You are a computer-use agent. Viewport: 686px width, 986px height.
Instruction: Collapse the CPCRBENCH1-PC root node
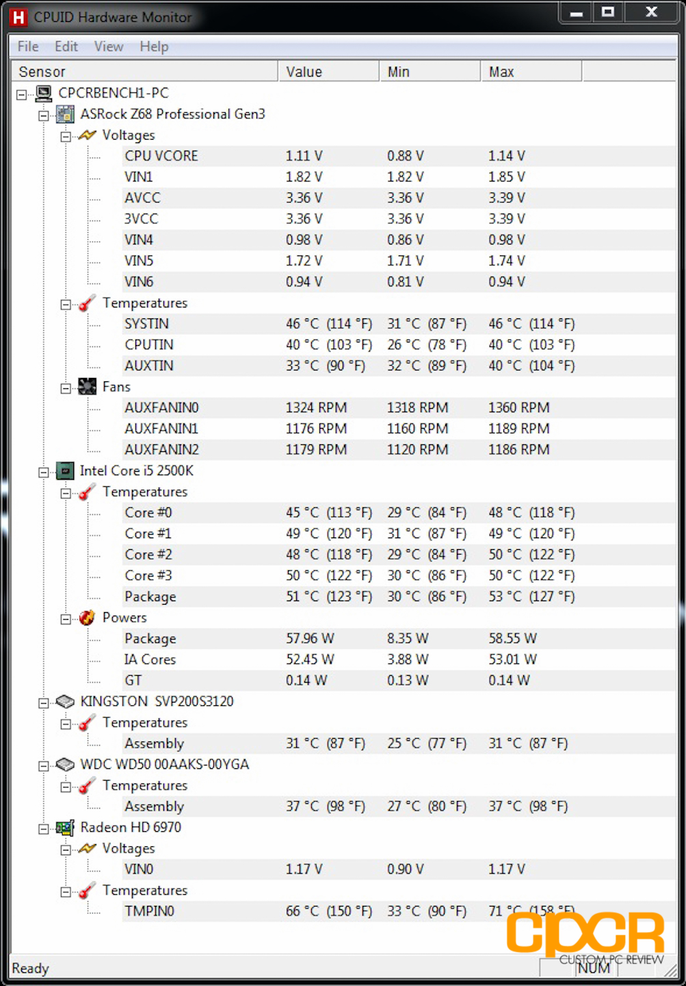pos(22,94)
